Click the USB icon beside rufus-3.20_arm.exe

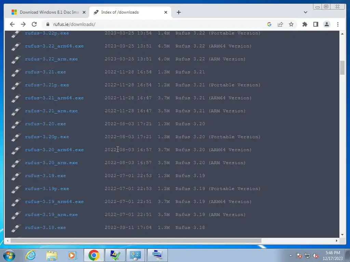[x=16, y=163]
